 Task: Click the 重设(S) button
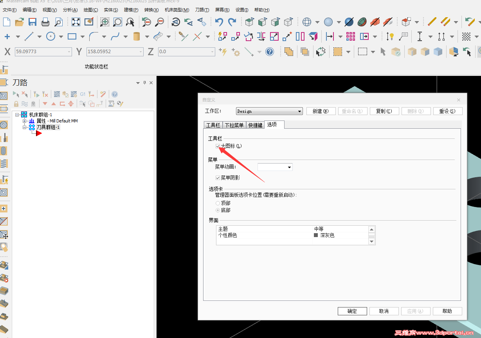point(448,111)
